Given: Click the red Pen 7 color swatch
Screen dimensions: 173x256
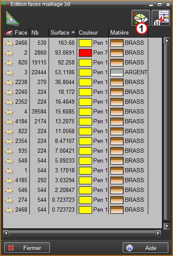Looking at the screenshot, I should pos(85,53).
